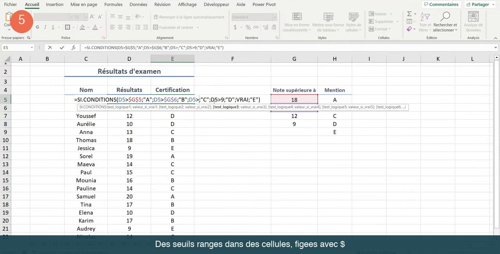The image size is (500, 254).
Task: Open Styles de cellules gallery
Action: pyautogui.click(x=353, y=22)
